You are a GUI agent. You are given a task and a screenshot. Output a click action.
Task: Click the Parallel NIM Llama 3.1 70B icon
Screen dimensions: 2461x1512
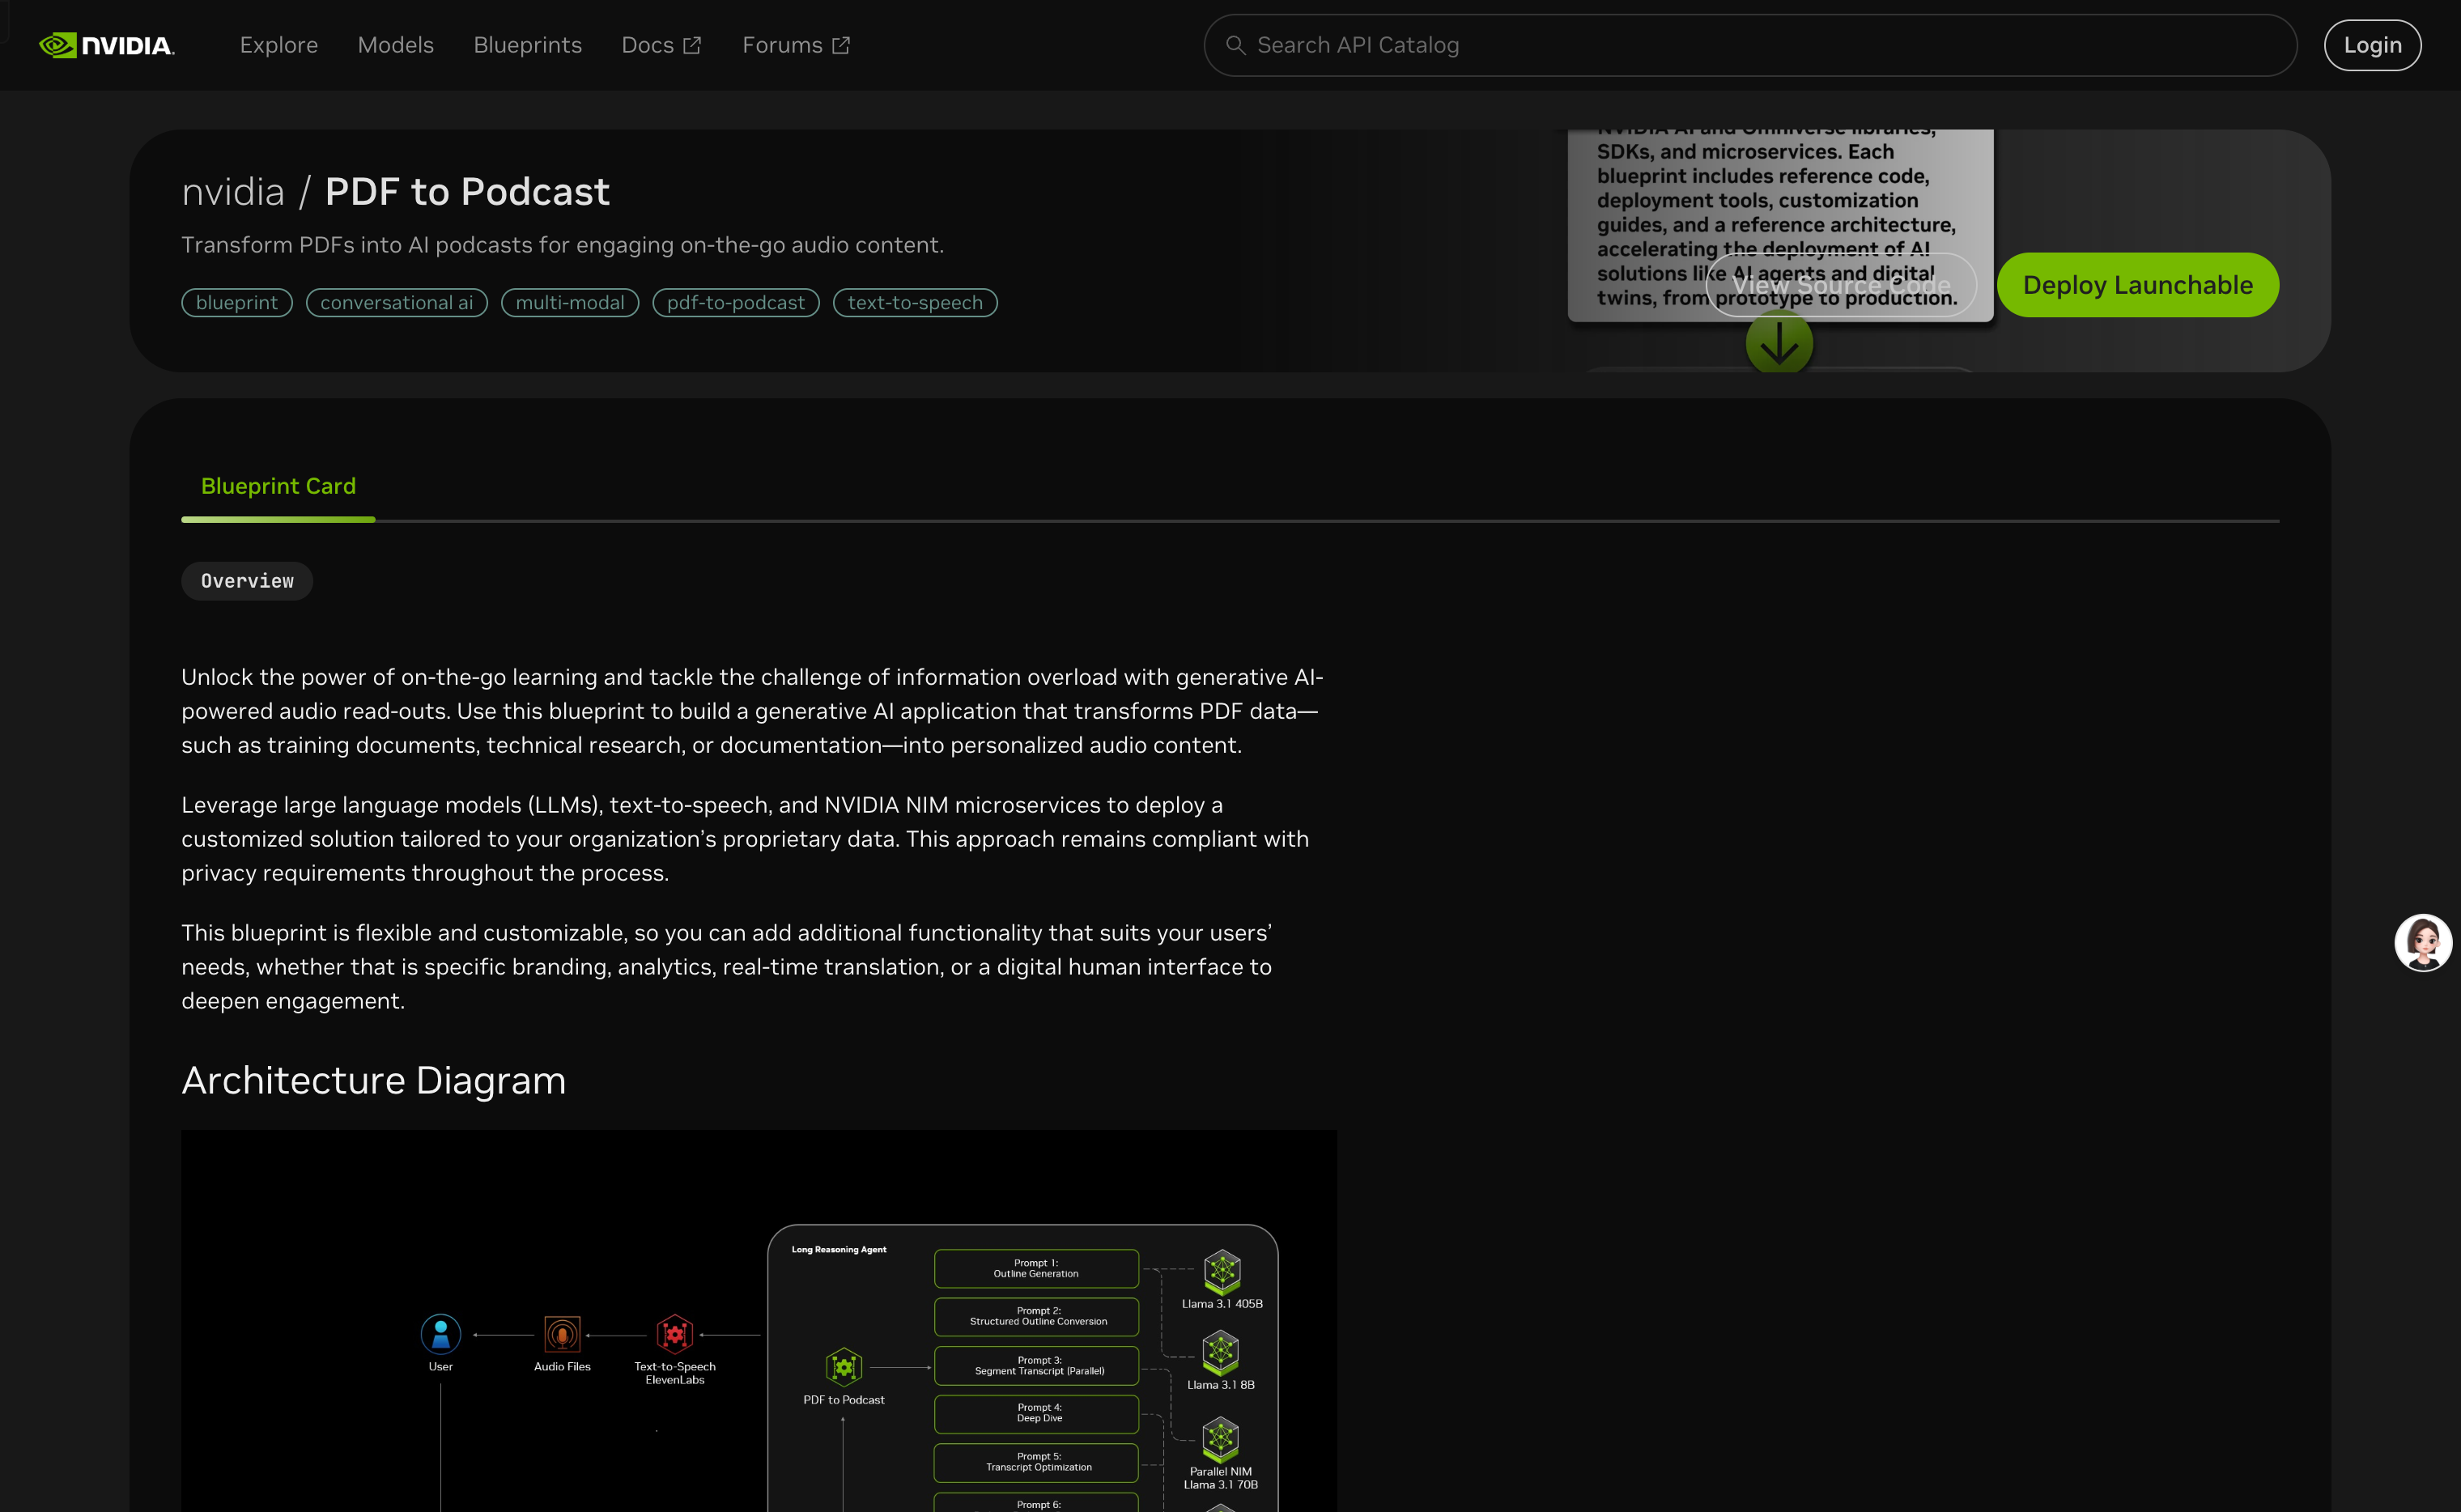click(1221, 1439)
